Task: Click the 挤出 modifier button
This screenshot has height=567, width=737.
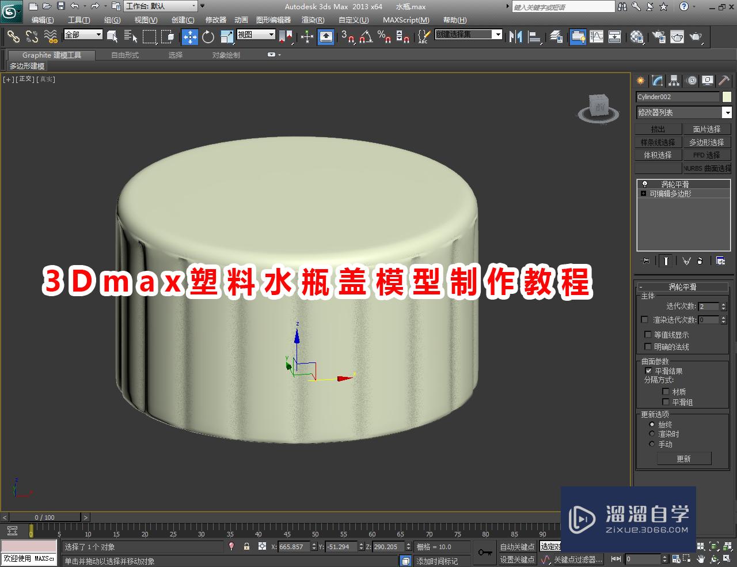Action: tap(658, 129)
